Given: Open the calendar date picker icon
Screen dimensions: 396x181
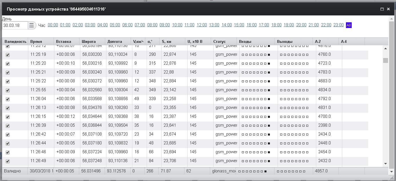Looking at the screenshot, I should pos(32,25).
